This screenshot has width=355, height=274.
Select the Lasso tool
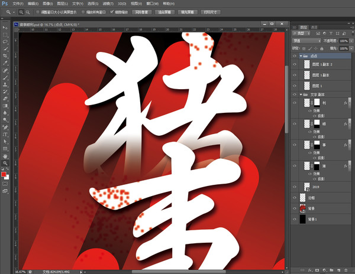click(x=5, y=42)
